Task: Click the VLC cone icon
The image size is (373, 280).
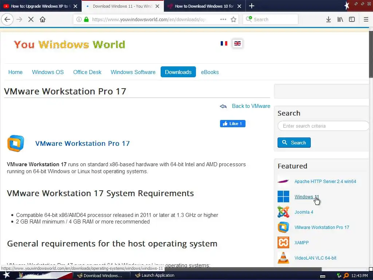Action: point(283,258)
